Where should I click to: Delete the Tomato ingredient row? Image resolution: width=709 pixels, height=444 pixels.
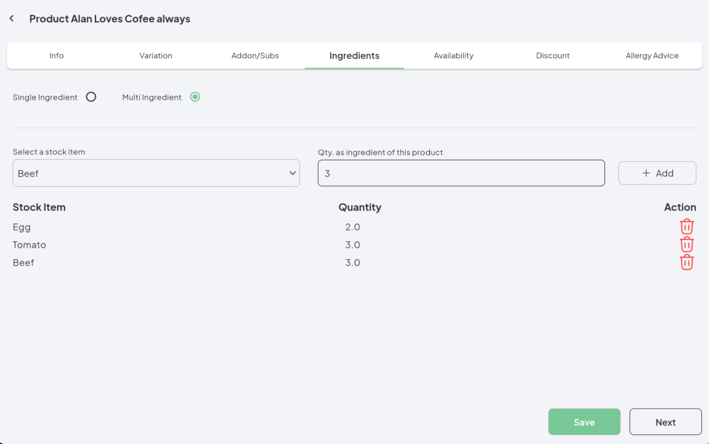point(686,244)
